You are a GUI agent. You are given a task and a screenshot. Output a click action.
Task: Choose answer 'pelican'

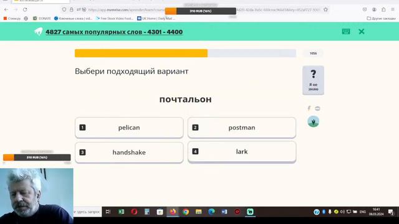tap(129, 128)
